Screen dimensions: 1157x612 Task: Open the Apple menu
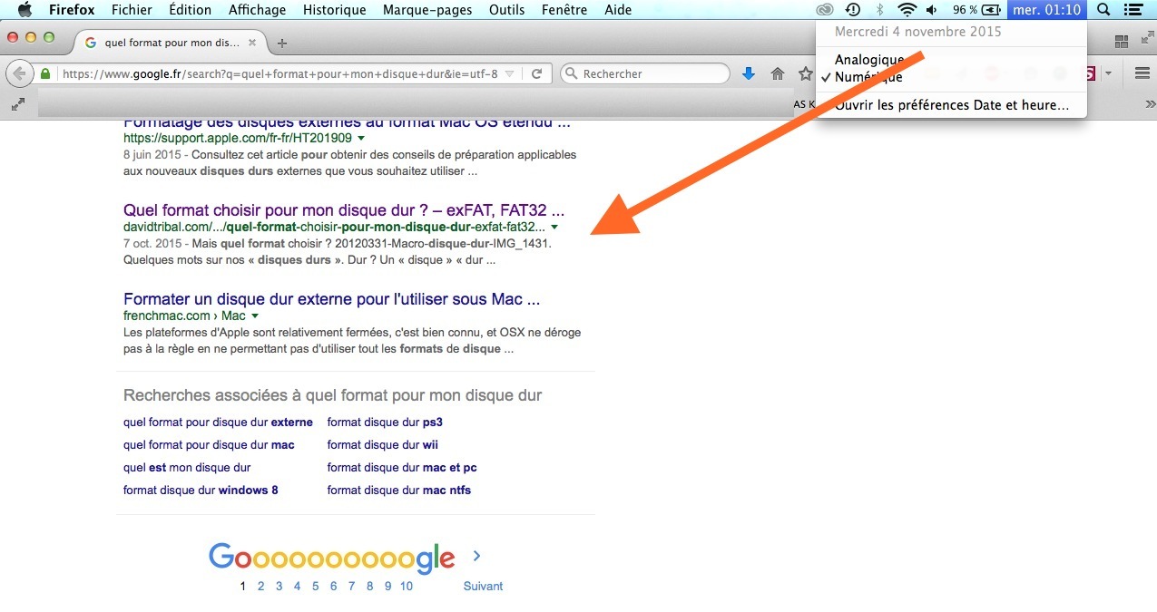pos(25,10)
